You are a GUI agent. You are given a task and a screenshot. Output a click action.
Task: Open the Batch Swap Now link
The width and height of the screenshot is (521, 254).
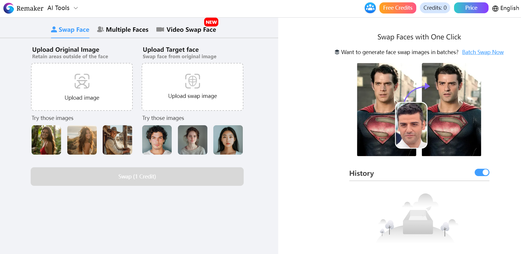click(x=483, y=52)
